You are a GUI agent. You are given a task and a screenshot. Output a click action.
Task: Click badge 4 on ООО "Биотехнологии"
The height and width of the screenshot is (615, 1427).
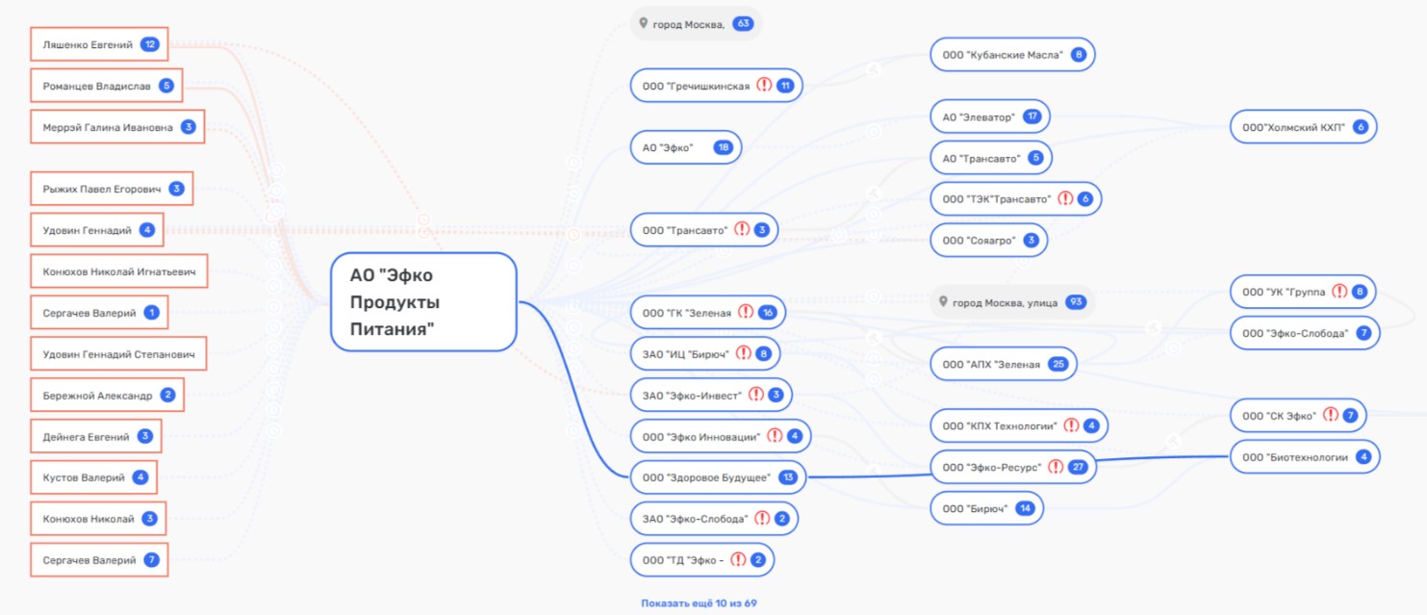click(x=1363, y=457)
